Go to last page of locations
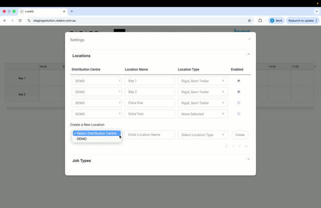 click(x=246, y=146)
